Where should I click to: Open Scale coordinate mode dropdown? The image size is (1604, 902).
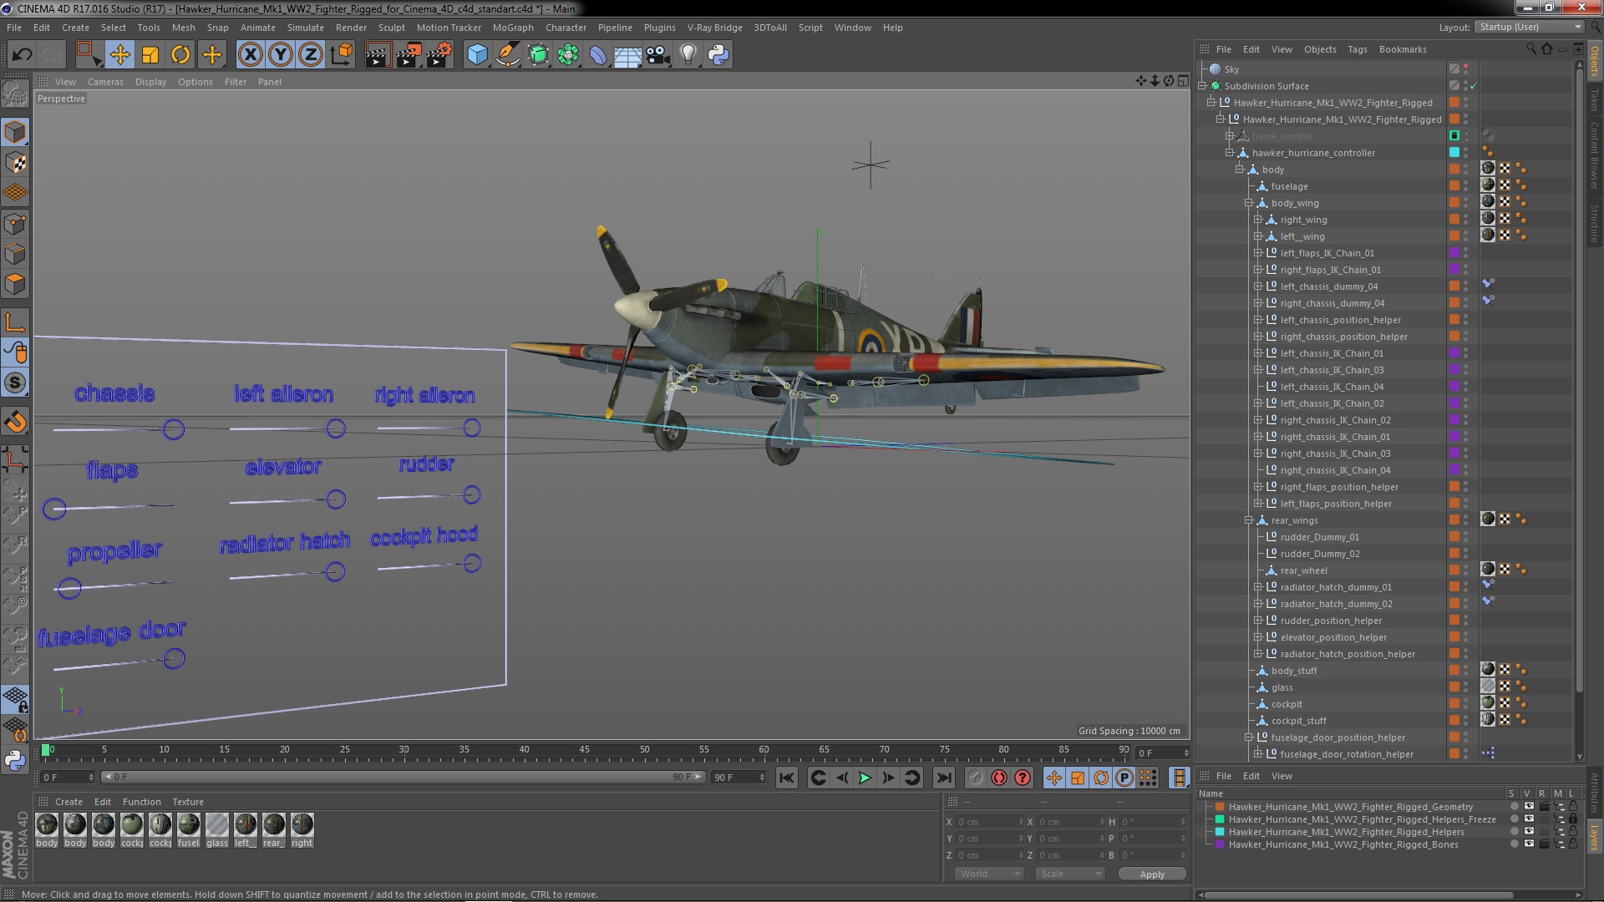coord(1069,874)
